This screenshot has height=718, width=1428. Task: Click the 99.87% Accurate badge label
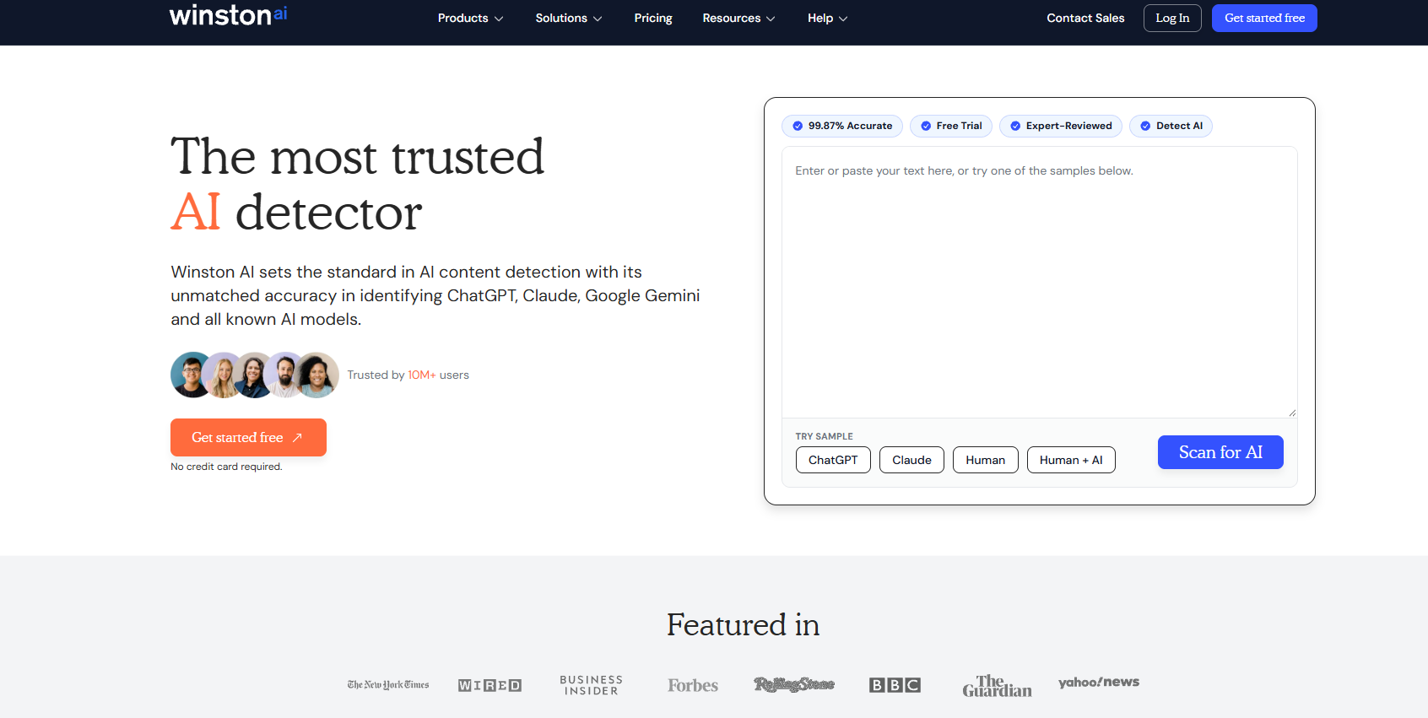pyautogui.click(x=850, y=126)
